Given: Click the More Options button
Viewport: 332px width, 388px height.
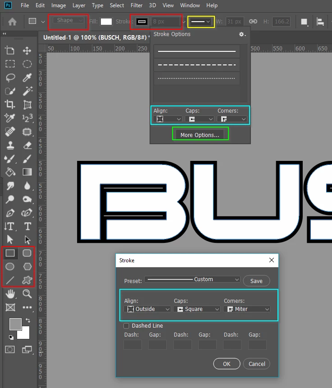Looking at the screenshot, I should pos(200,135).
